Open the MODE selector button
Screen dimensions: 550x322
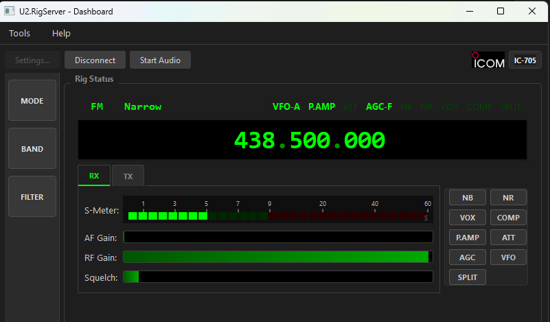tap(32, 101)
